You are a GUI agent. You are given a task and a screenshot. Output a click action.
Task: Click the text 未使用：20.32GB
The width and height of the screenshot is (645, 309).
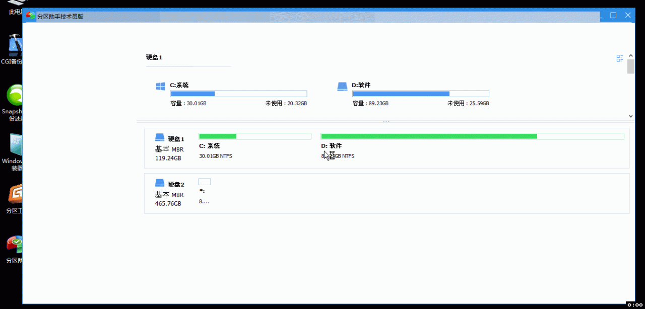[x=286, y=104]
